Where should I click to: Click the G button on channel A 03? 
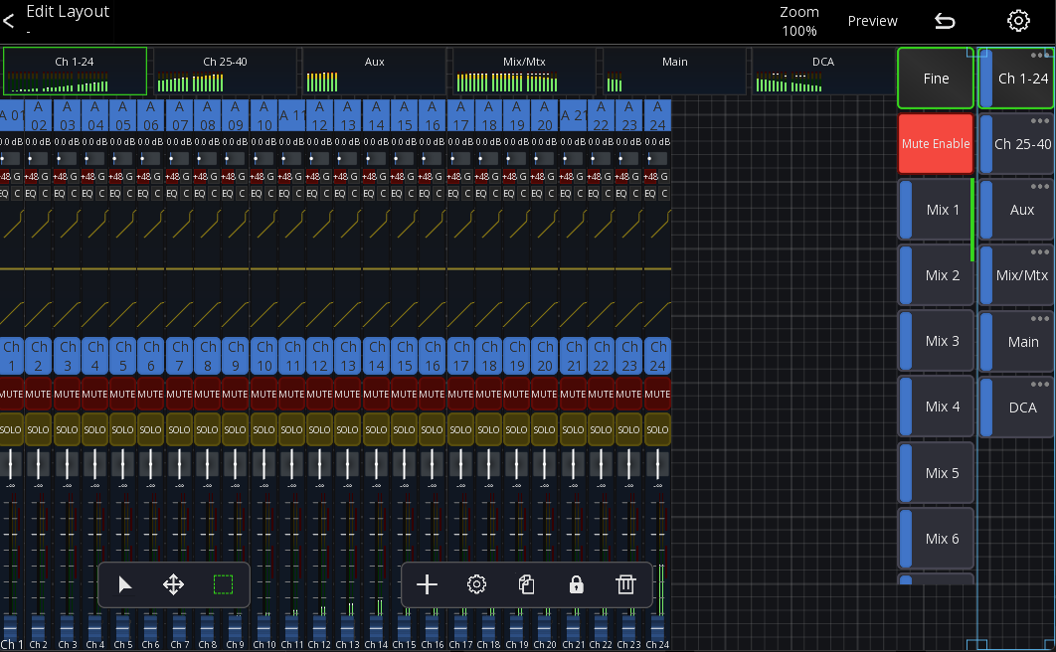click(74, 176)
